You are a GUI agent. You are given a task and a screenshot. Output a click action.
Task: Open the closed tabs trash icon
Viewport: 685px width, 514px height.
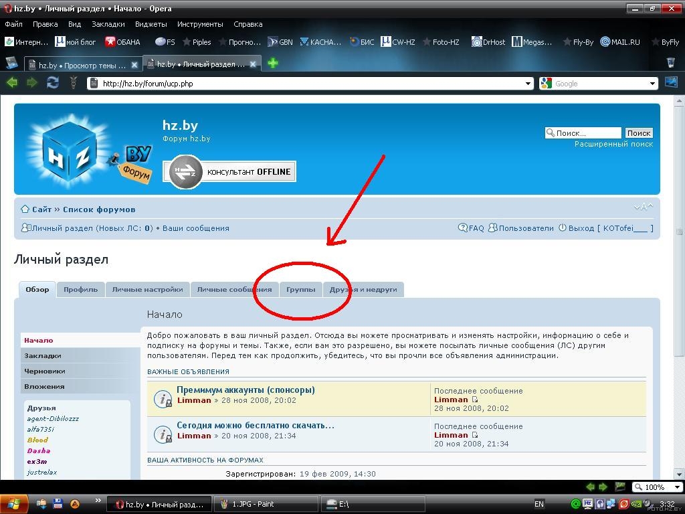670,62
